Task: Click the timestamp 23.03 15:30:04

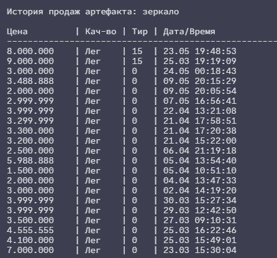Action: pos(199,250)
